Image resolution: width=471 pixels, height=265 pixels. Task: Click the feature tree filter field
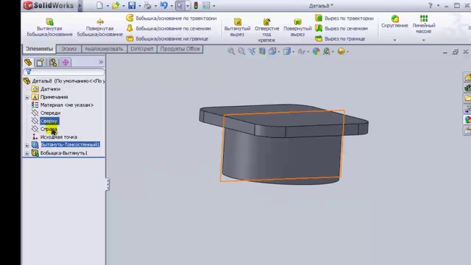click(64, 72)
